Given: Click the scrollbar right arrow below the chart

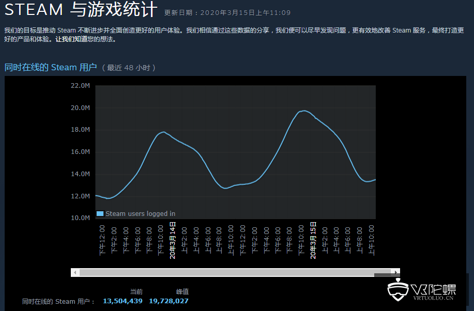Looking at the screenshot, I should pos(396,272).
